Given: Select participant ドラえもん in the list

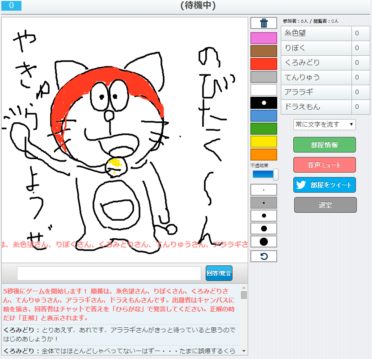Looking at the screenshot, I should [325, 107].
